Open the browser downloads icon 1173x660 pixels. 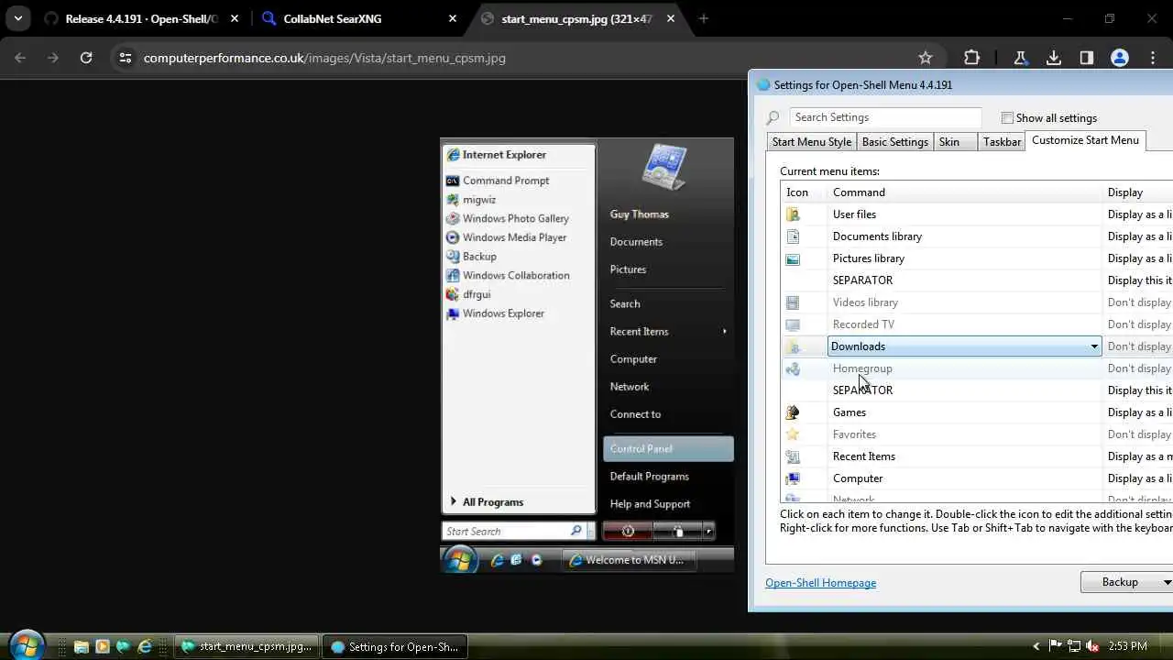click(x=1054, y=58)
